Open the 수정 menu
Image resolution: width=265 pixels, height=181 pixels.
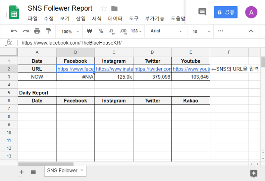click(x=49, y=19)
